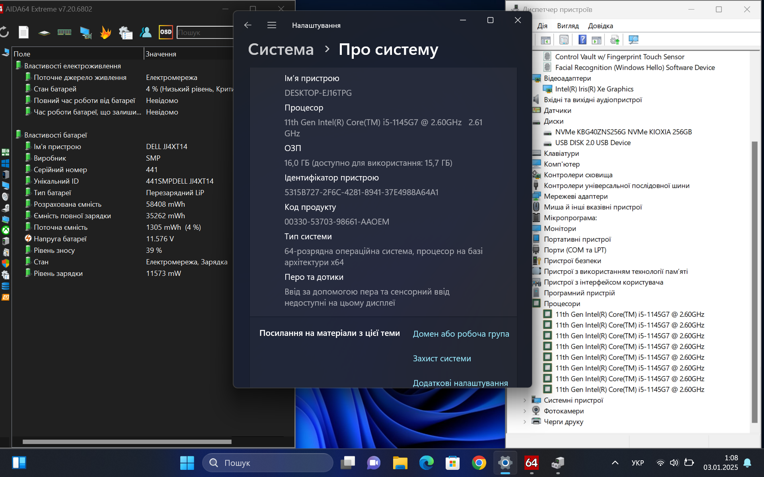The image size is (764, 477).
Task: Click the УКР language indicator in tray
Action: (637, 463)
